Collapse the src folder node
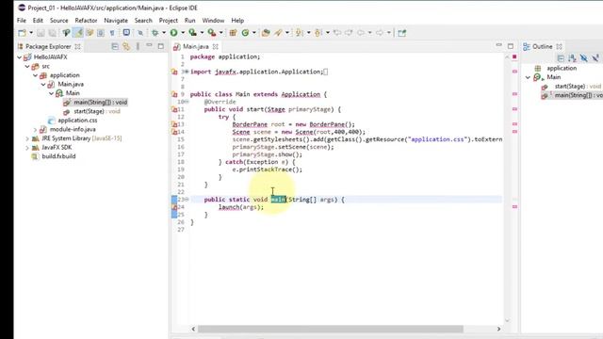Screen dimensions: 603x339 [x=27, y=66]
